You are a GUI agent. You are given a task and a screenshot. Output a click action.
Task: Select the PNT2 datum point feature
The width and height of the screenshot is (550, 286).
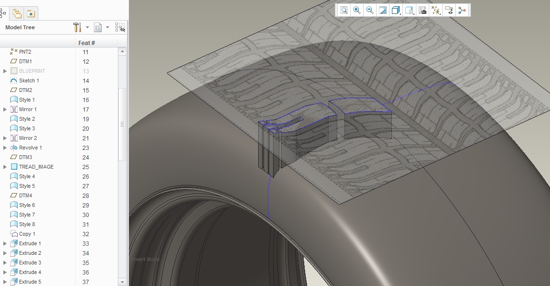pos(25,52)
